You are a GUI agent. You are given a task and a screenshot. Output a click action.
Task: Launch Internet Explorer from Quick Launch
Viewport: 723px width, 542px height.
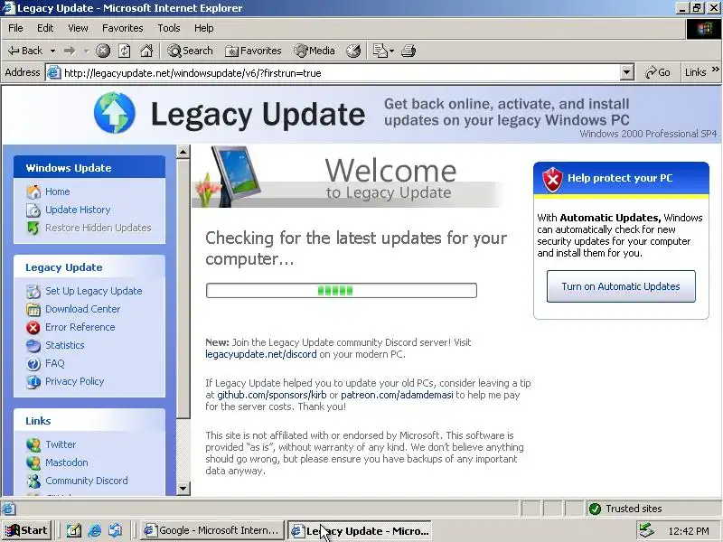[x=95, y=530]
